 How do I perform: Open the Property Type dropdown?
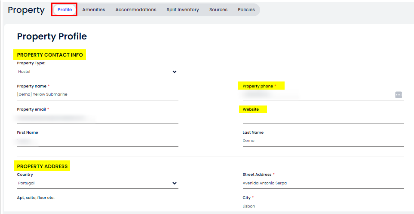click(x=97, y=72)
